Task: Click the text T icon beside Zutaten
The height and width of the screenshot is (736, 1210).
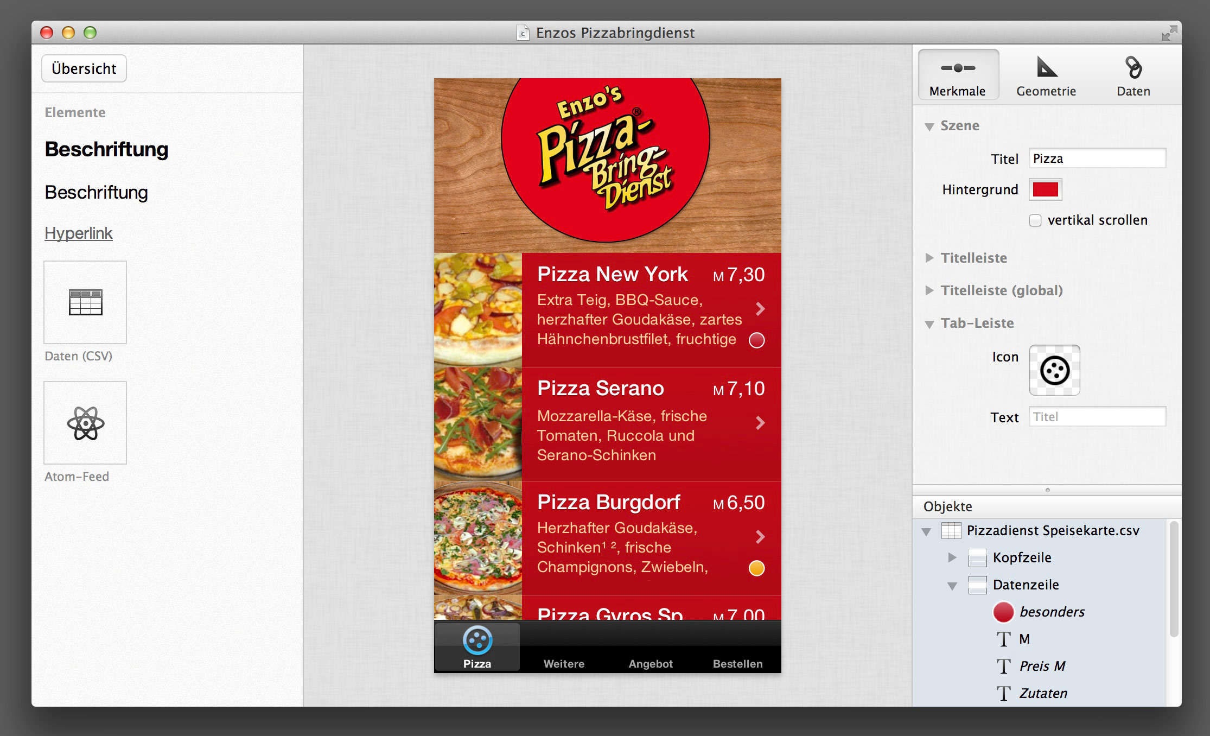Action: pyautogui.click(x=1004, y=693)
